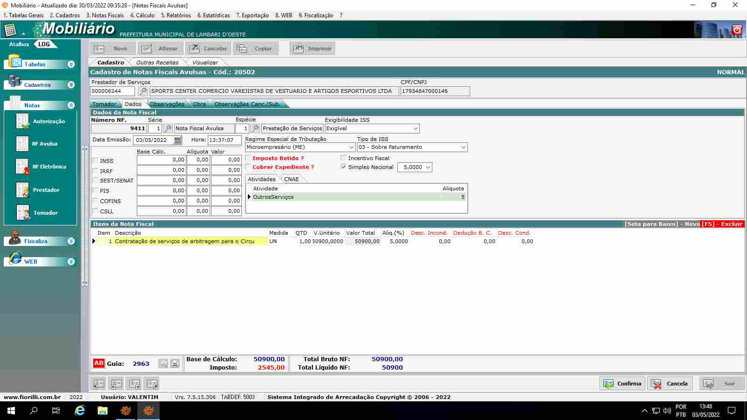Click the Tomador sidebar icon

coord(22,213)
